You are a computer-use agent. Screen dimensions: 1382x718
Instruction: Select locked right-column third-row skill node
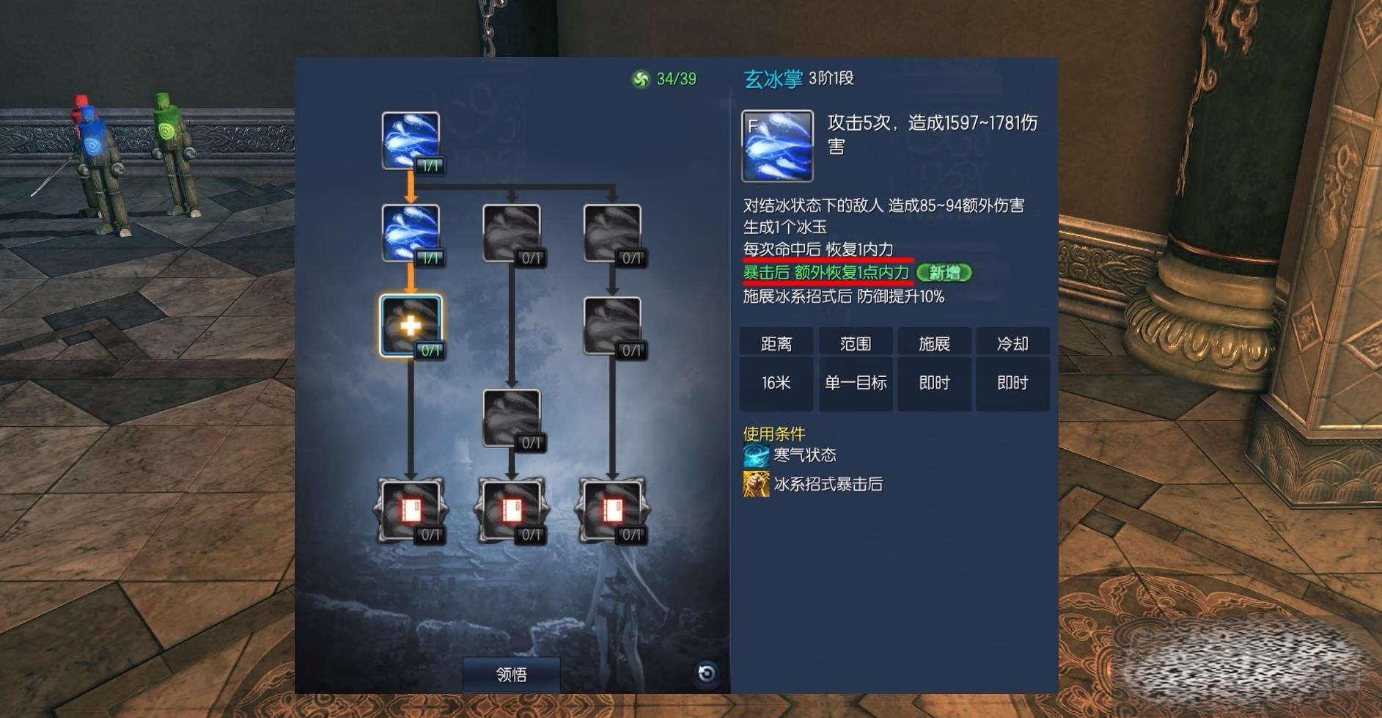pyautogui.click(x=612, y=326)
